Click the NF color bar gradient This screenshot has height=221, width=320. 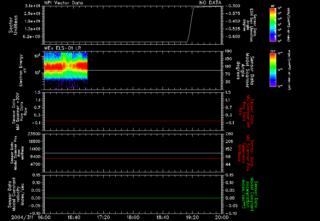click(x=273, y=24)
